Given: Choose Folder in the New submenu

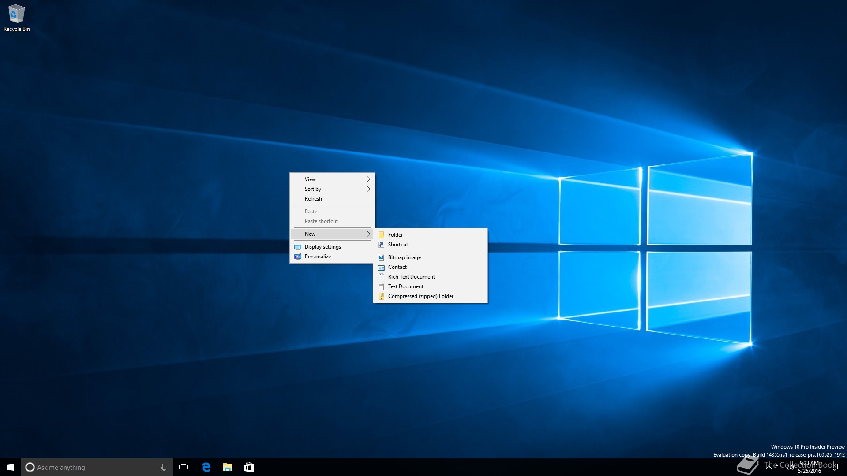Looking at the screenshot, I should (x=395, y=235).
